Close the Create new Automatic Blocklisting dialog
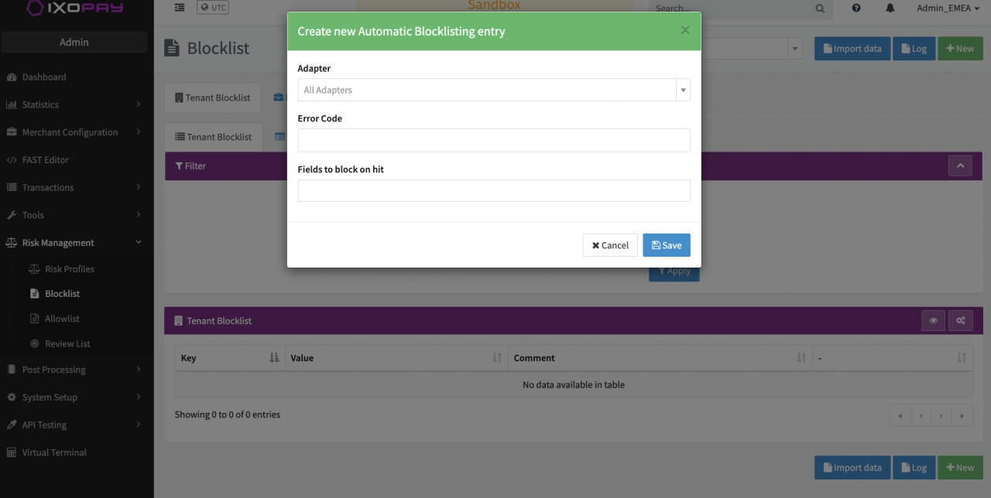This screenshot has height=498, width=991. coord(684,31)
